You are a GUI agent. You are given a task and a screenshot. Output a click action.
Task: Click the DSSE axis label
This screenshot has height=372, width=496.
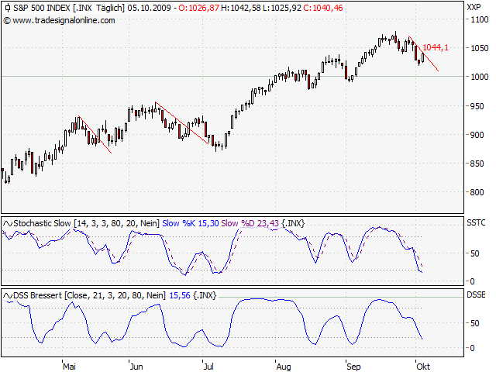pos(476,294)
